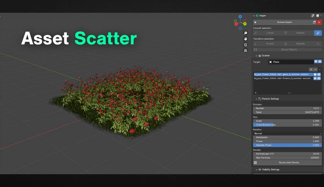This screenshot has width=324, height=187.
Task: Select the bed-flowers_A_summer-autumn list row
Action: [x=284, y=78]
